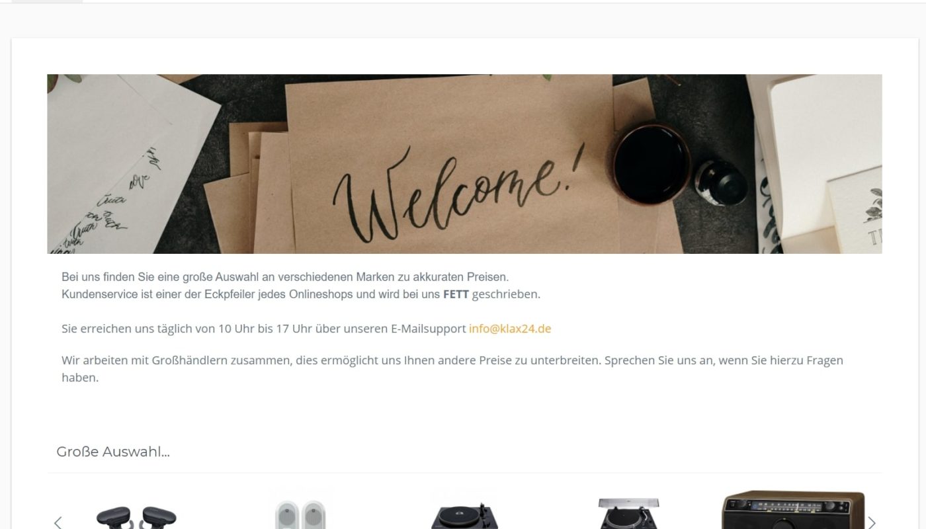
Task: Open the info@klax24.de email link
Action: 510,329
